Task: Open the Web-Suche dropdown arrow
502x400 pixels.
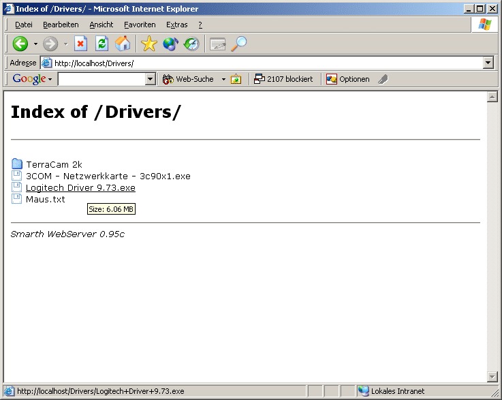Action: (x=223, y=79)
